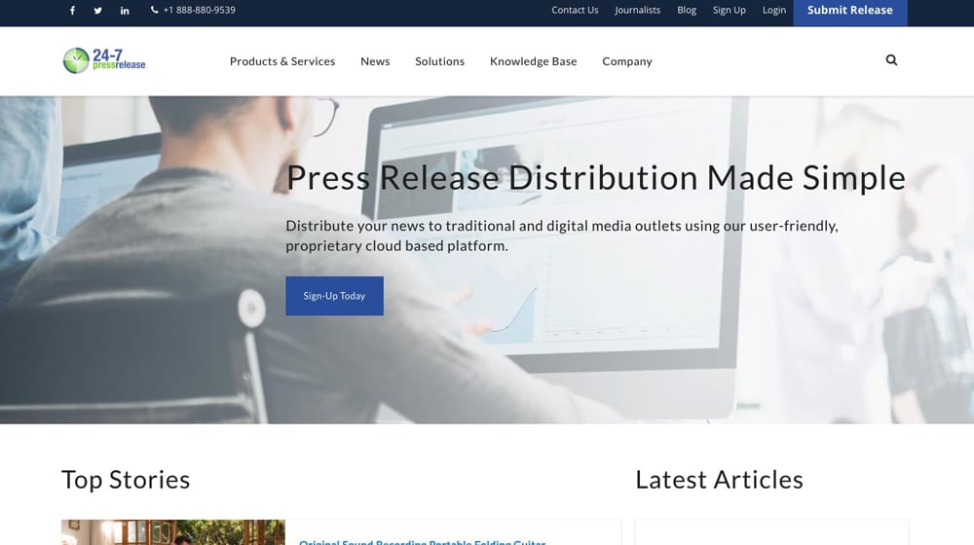Click the phone number +1 888-880-9539
Screen dimensions: 974x545
pyautogui.click(x=193, y=10)
